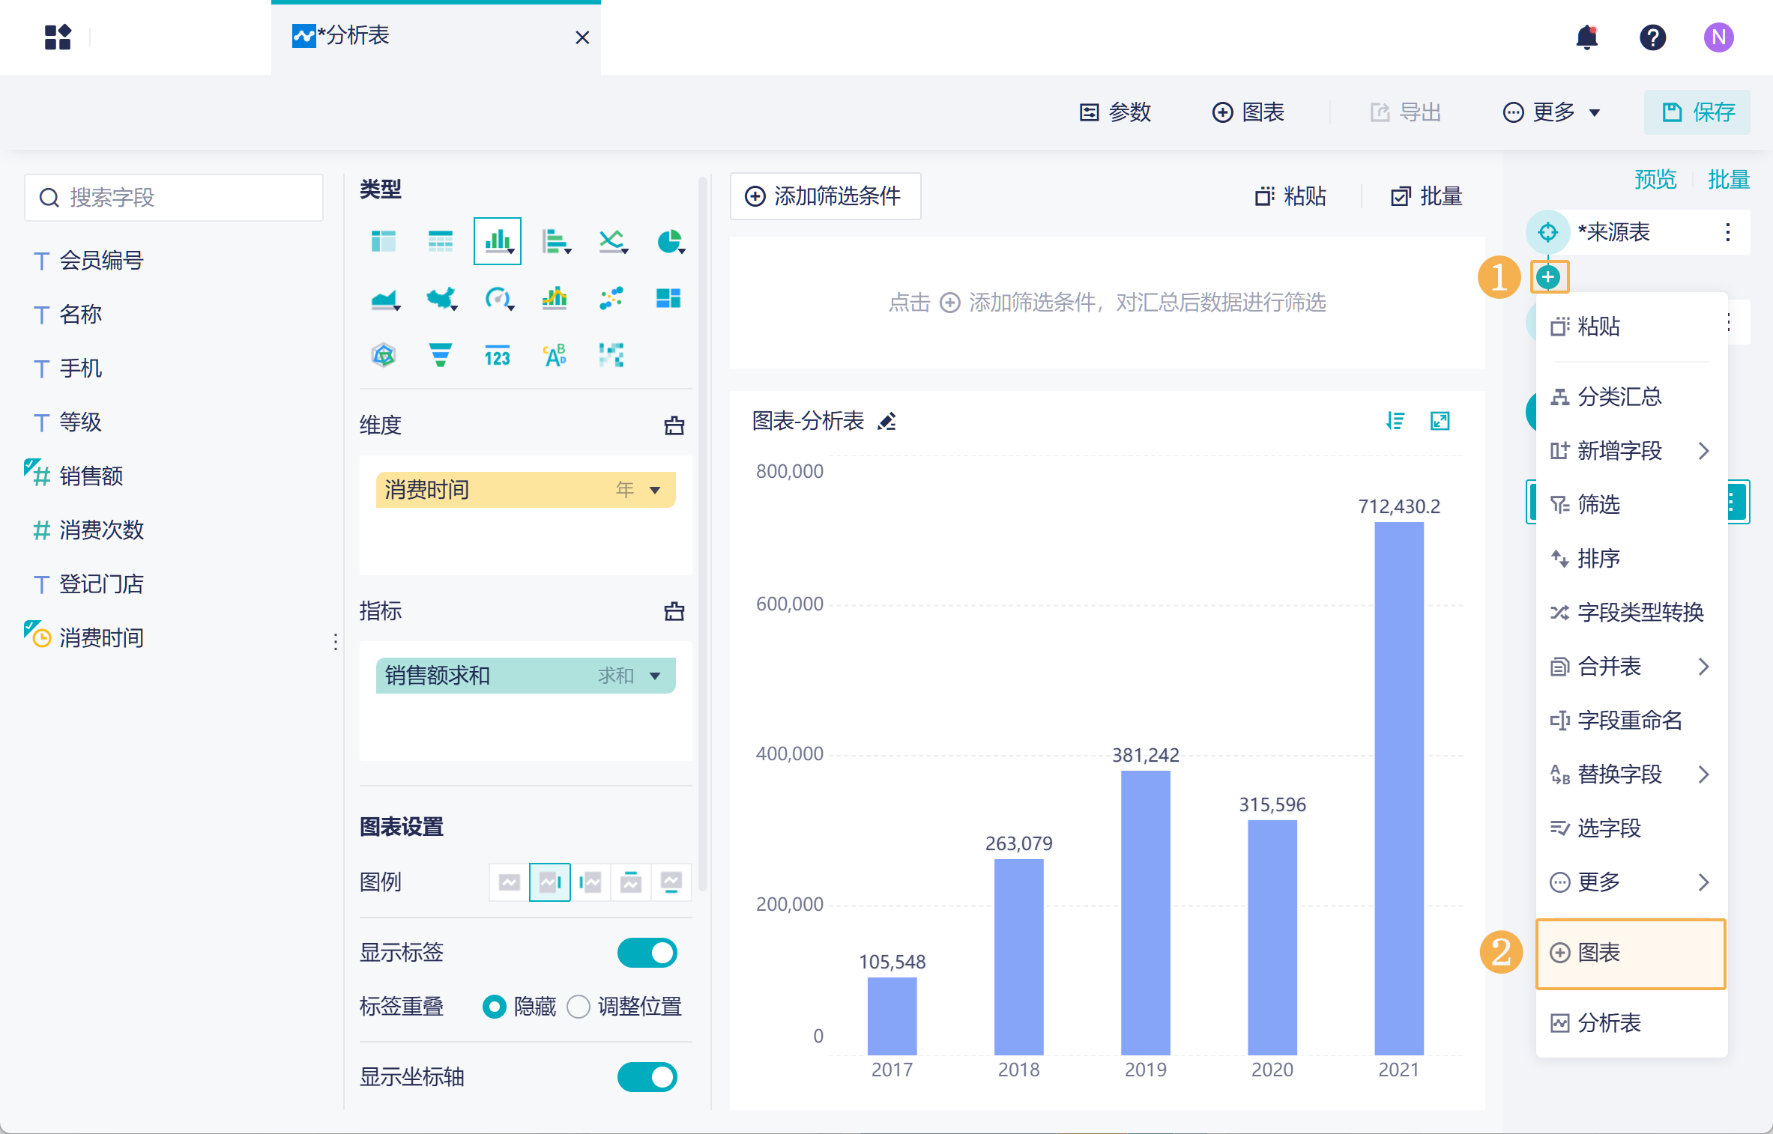Viewport: 1773px width, 1134px height.
Task: Disable the 显示坐标轴 switch
Action: tap(647, 1077)
